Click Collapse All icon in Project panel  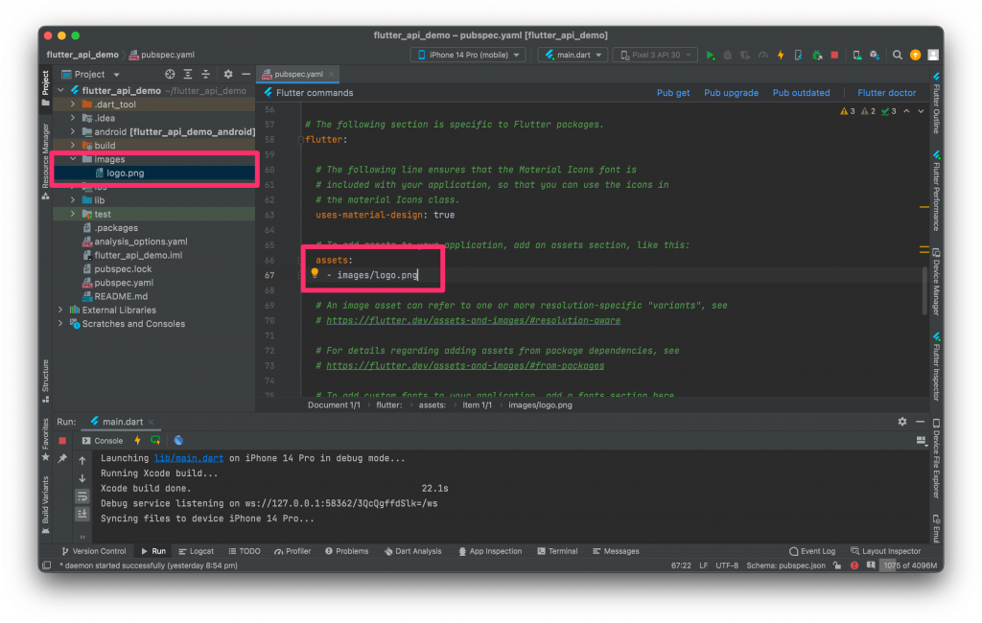pyautogui.click(x=205, y=74)
